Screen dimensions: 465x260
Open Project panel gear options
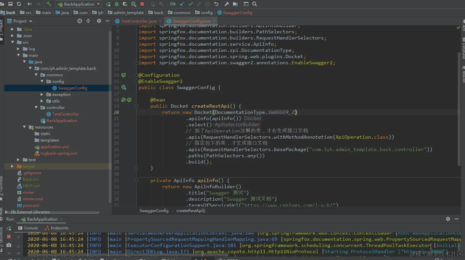pos(99,21)
